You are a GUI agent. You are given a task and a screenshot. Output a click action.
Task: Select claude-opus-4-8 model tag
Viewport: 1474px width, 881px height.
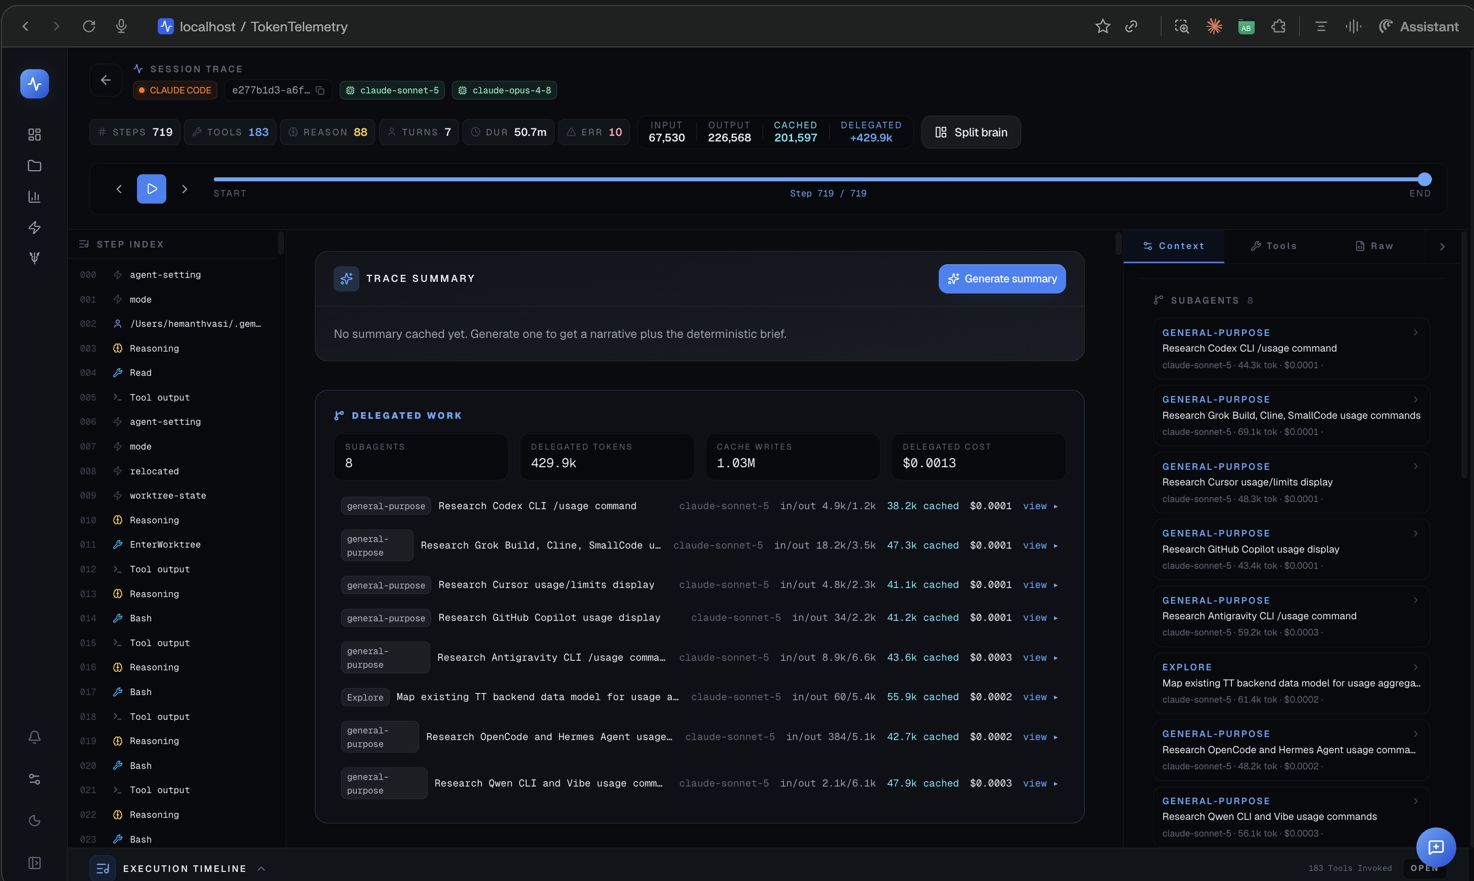pyautogui.click(x=504, y=90)
